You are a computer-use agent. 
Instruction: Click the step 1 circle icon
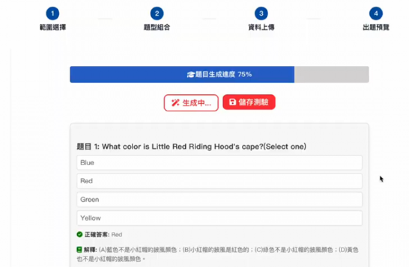pyautogui.click(x=52, y=14)
